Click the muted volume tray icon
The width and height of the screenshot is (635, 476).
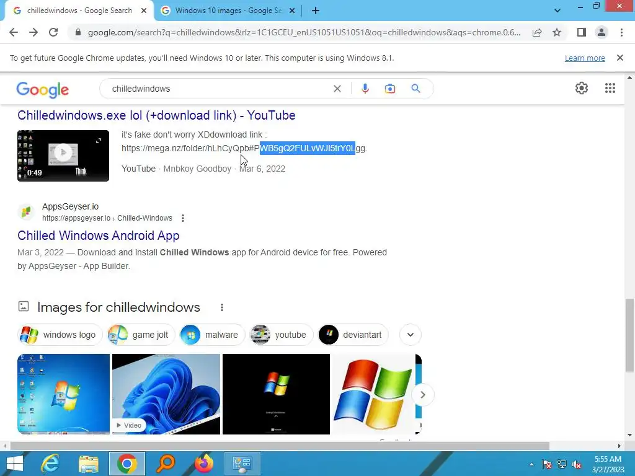tap(576, 464)
